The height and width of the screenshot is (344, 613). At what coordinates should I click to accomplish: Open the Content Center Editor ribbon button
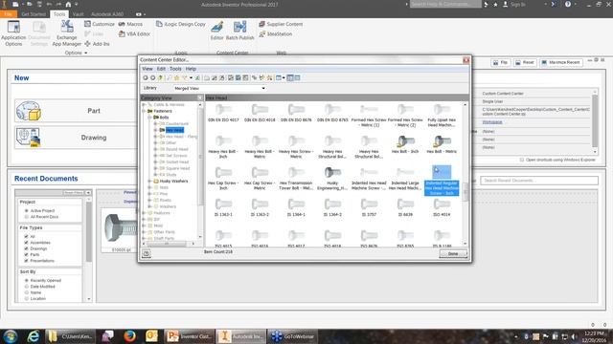(216, 31)
